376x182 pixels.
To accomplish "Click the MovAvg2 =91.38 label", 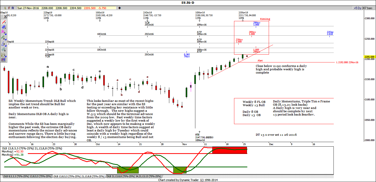I will click(x=12, y=154).
